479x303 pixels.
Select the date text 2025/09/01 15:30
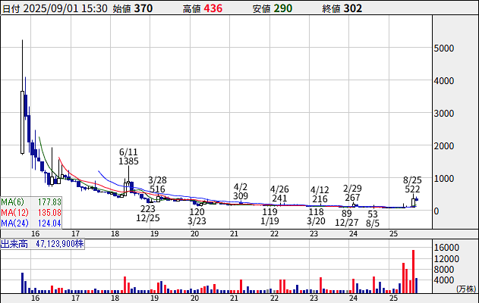pyautogui.click(x=65, y=8)
